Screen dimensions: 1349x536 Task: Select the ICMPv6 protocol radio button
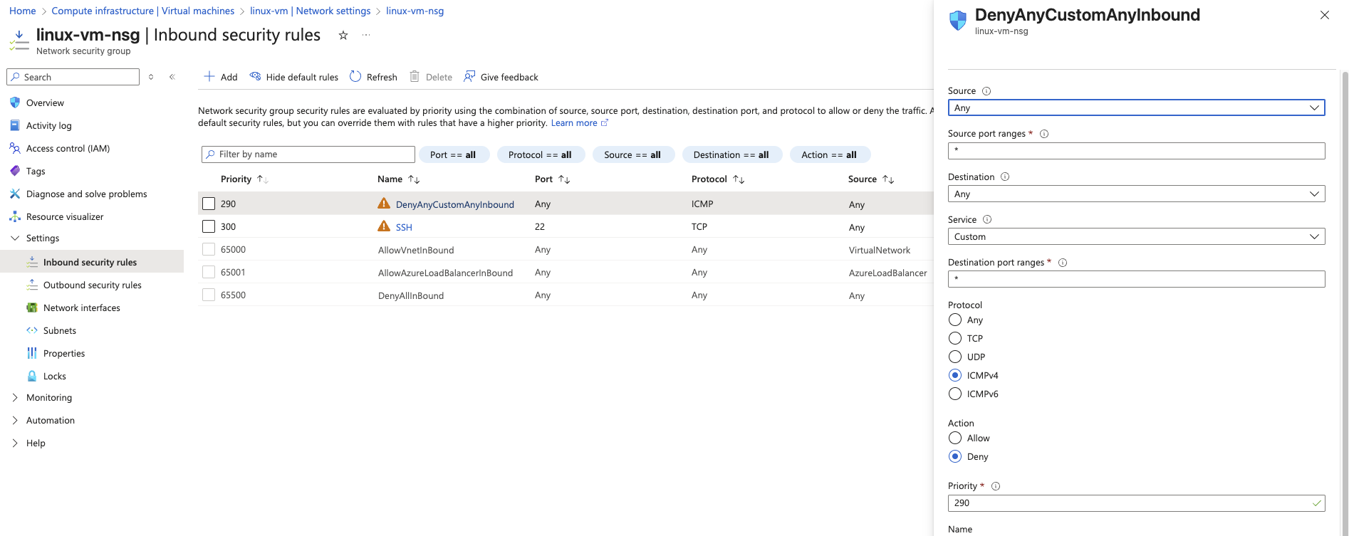pos(955,394)
